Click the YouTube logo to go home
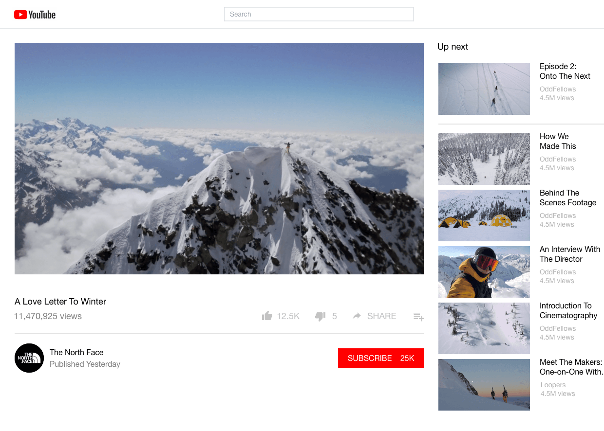The width and height of the screenshot is (604, 431). pos(35,14)
